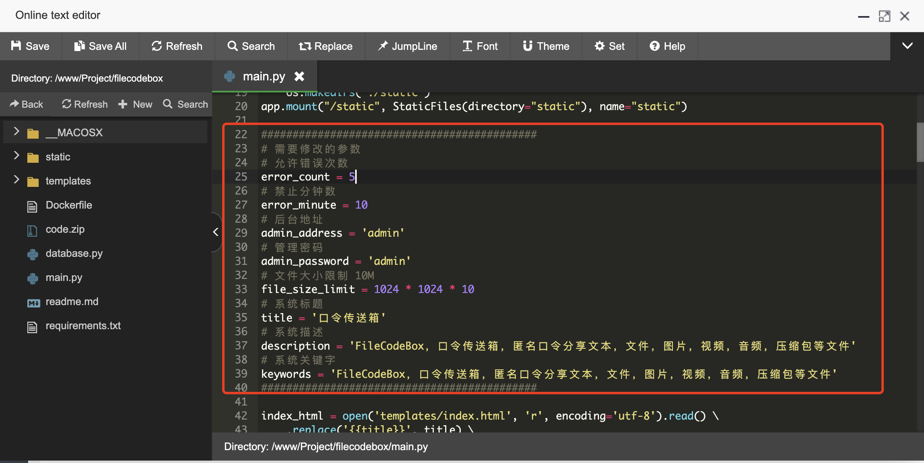Open the Theme selector
The width and height of the screenshot is (924, 463).
pos(546,46)
